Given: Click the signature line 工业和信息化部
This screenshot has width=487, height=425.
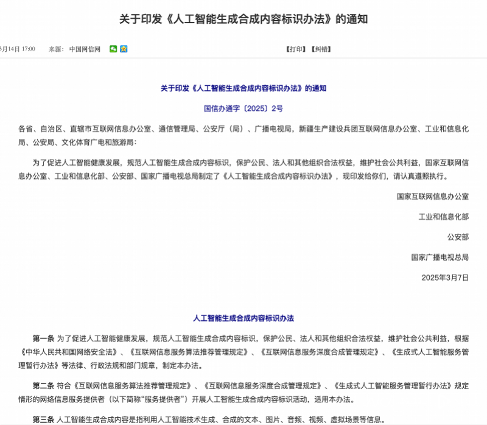Looking at the screenshot, I should 444,217.
